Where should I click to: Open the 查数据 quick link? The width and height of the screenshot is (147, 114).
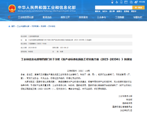point(126,11)
